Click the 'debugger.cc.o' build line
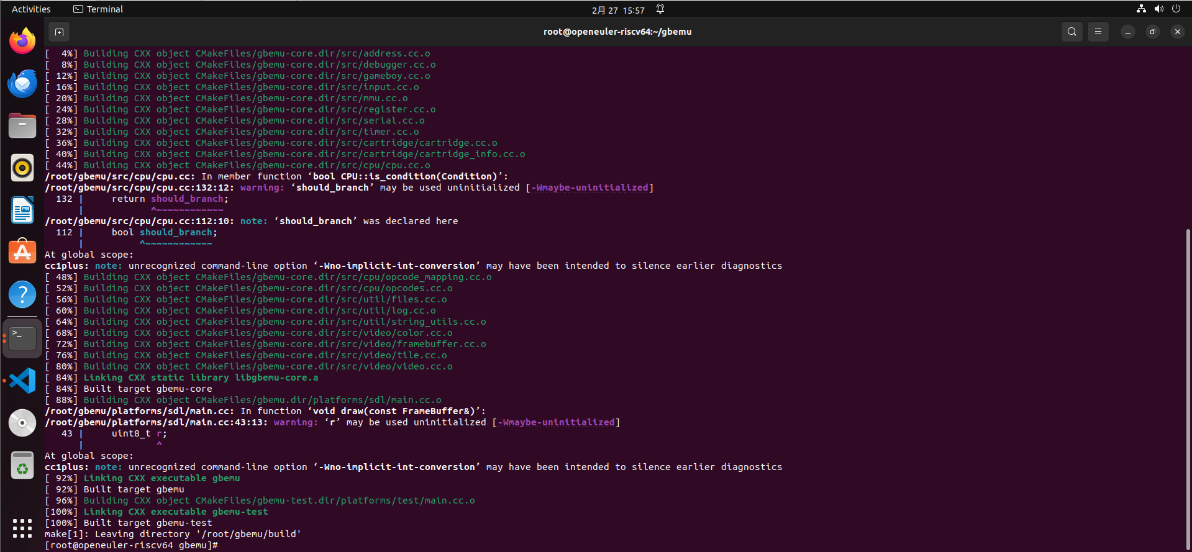The height and width of the screenshot is (552, 1192). [x=240, y=65]
